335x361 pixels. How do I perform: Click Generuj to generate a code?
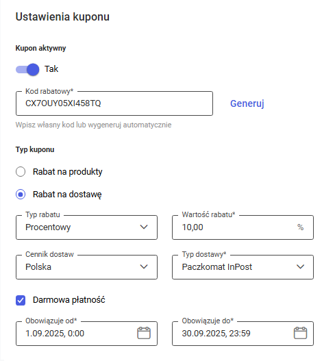[x=247, y=103]
